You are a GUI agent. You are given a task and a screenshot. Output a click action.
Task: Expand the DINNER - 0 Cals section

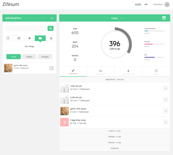pos(114,137)
